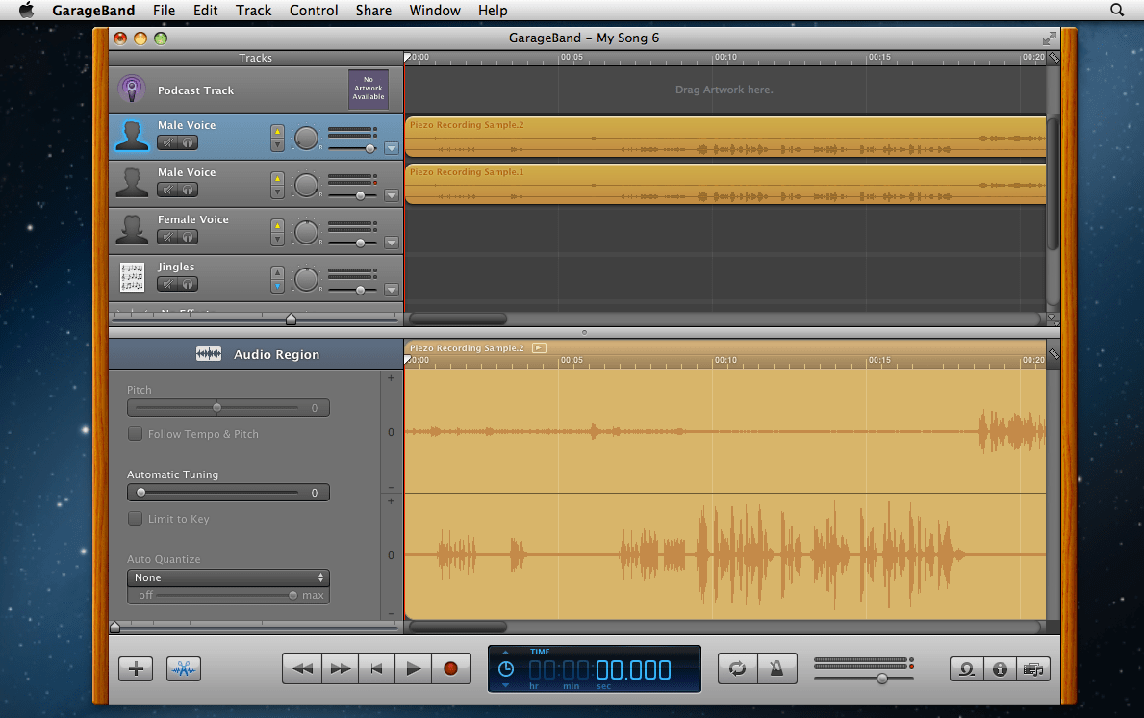The image size is (1144, 718).
Task: Click the master volume slider knob
Action: 882,679
